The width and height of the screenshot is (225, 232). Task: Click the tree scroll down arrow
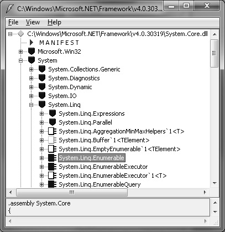coord(214,183)
